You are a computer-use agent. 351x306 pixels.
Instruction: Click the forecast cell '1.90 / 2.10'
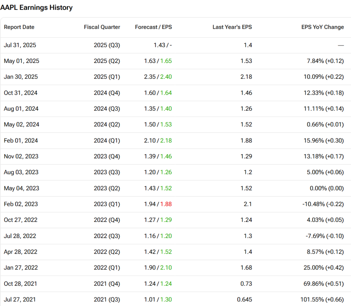pyautogui.click(x=158, y=268)
